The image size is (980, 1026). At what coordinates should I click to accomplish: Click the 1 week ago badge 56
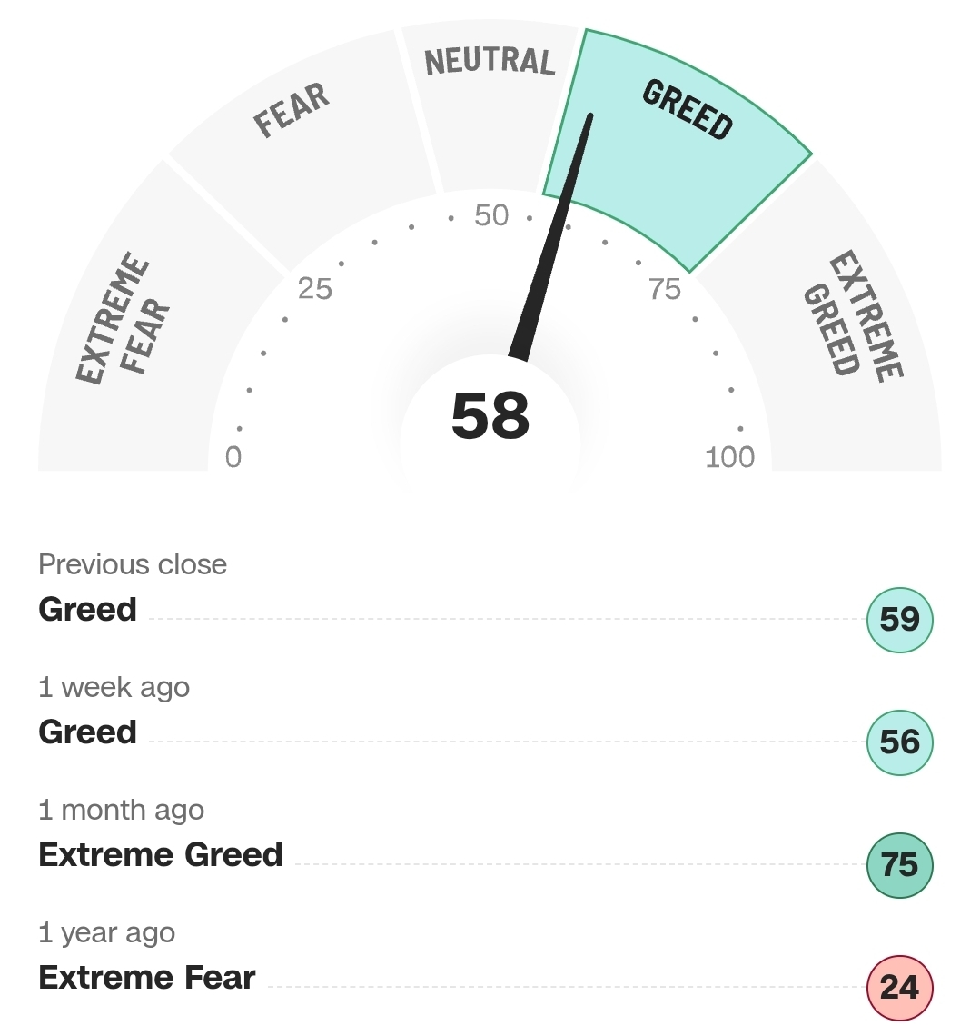pyautogui.click(x=899, y=742)
